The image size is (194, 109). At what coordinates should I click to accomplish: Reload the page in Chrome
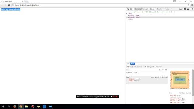pos(9,5)
